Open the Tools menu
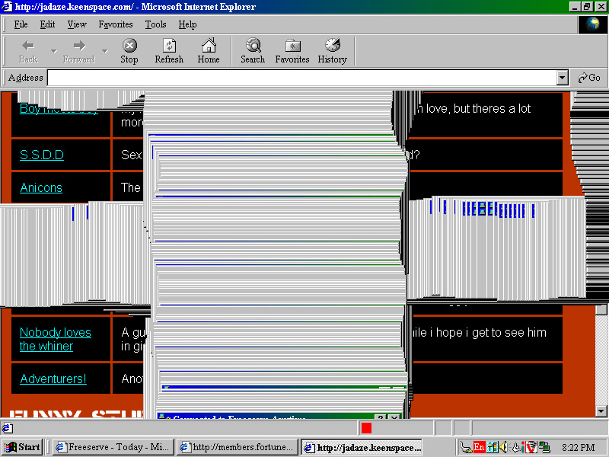 155,24
